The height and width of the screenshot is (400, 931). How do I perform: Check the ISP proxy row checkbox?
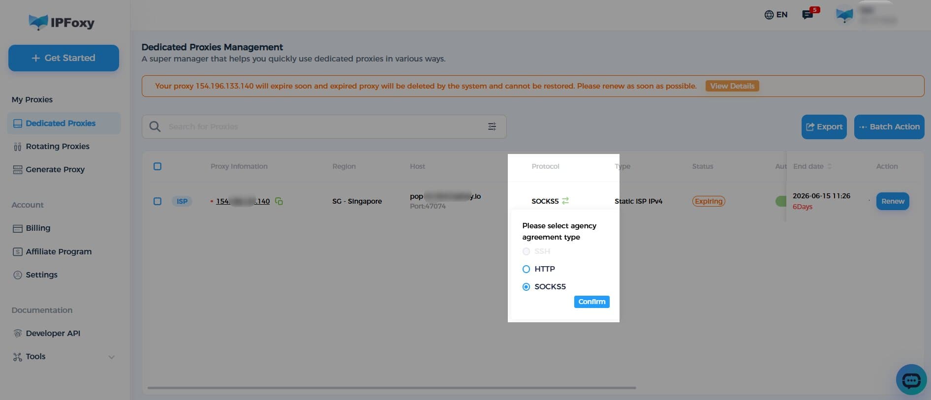tap(157, 201)
